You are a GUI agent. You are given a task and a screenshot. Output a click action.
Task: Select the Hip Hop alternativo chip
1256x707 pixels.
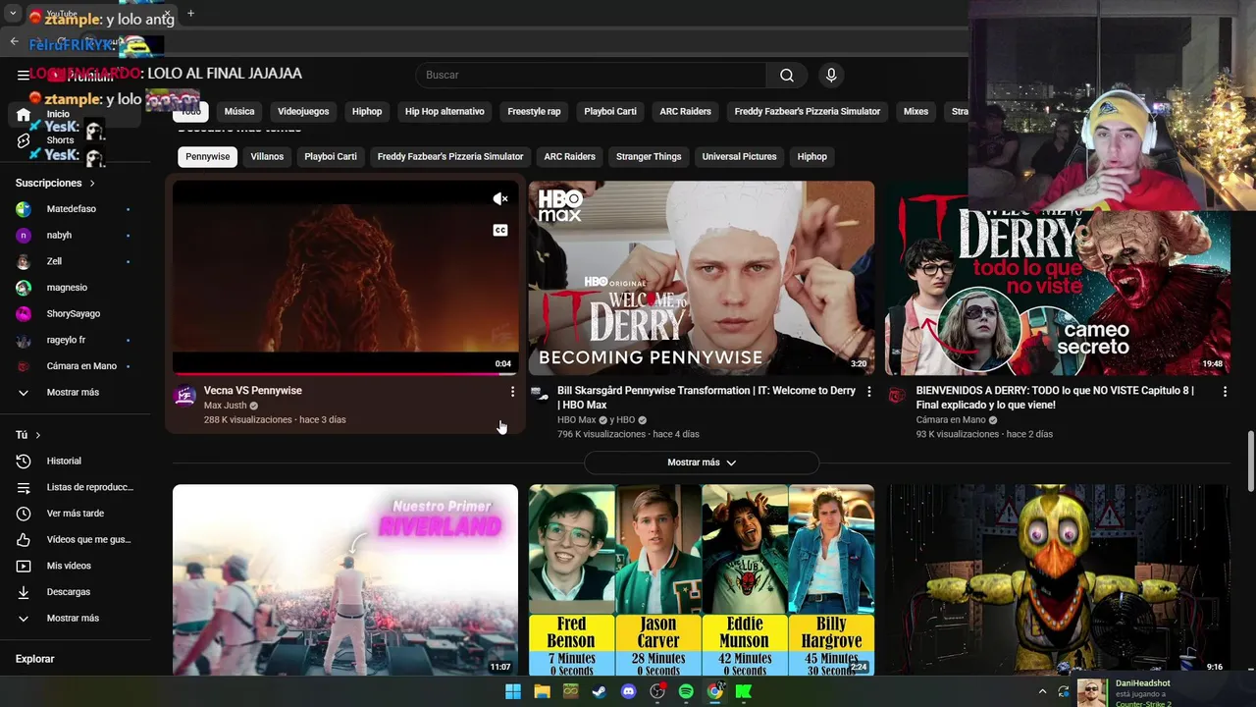(445, 111)
